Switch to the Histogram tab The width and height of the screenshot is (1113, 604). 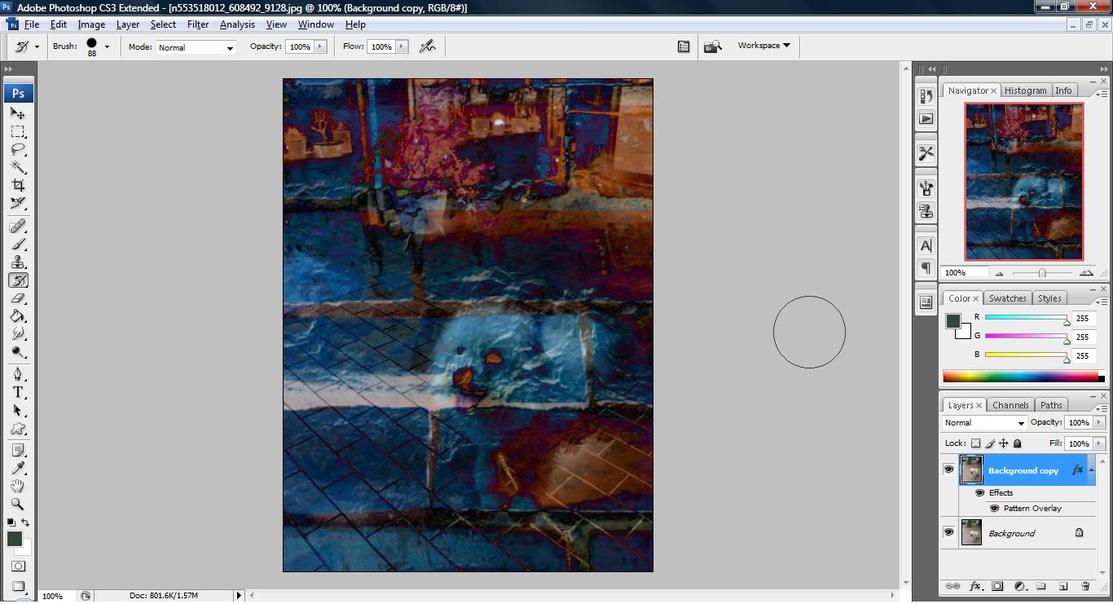(x=1025, y=90)
